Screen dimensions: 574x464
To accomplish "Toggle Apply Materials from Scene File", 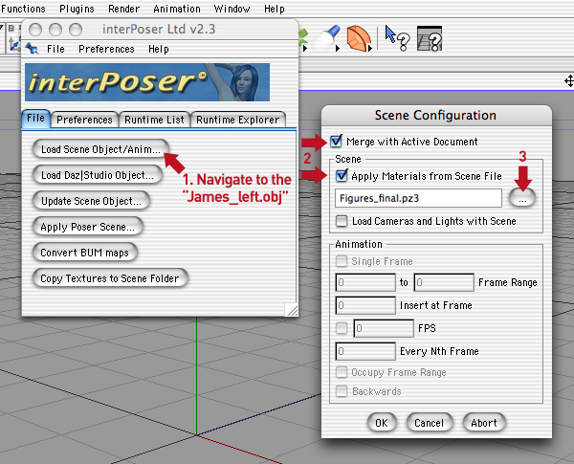I will point(342,175).
